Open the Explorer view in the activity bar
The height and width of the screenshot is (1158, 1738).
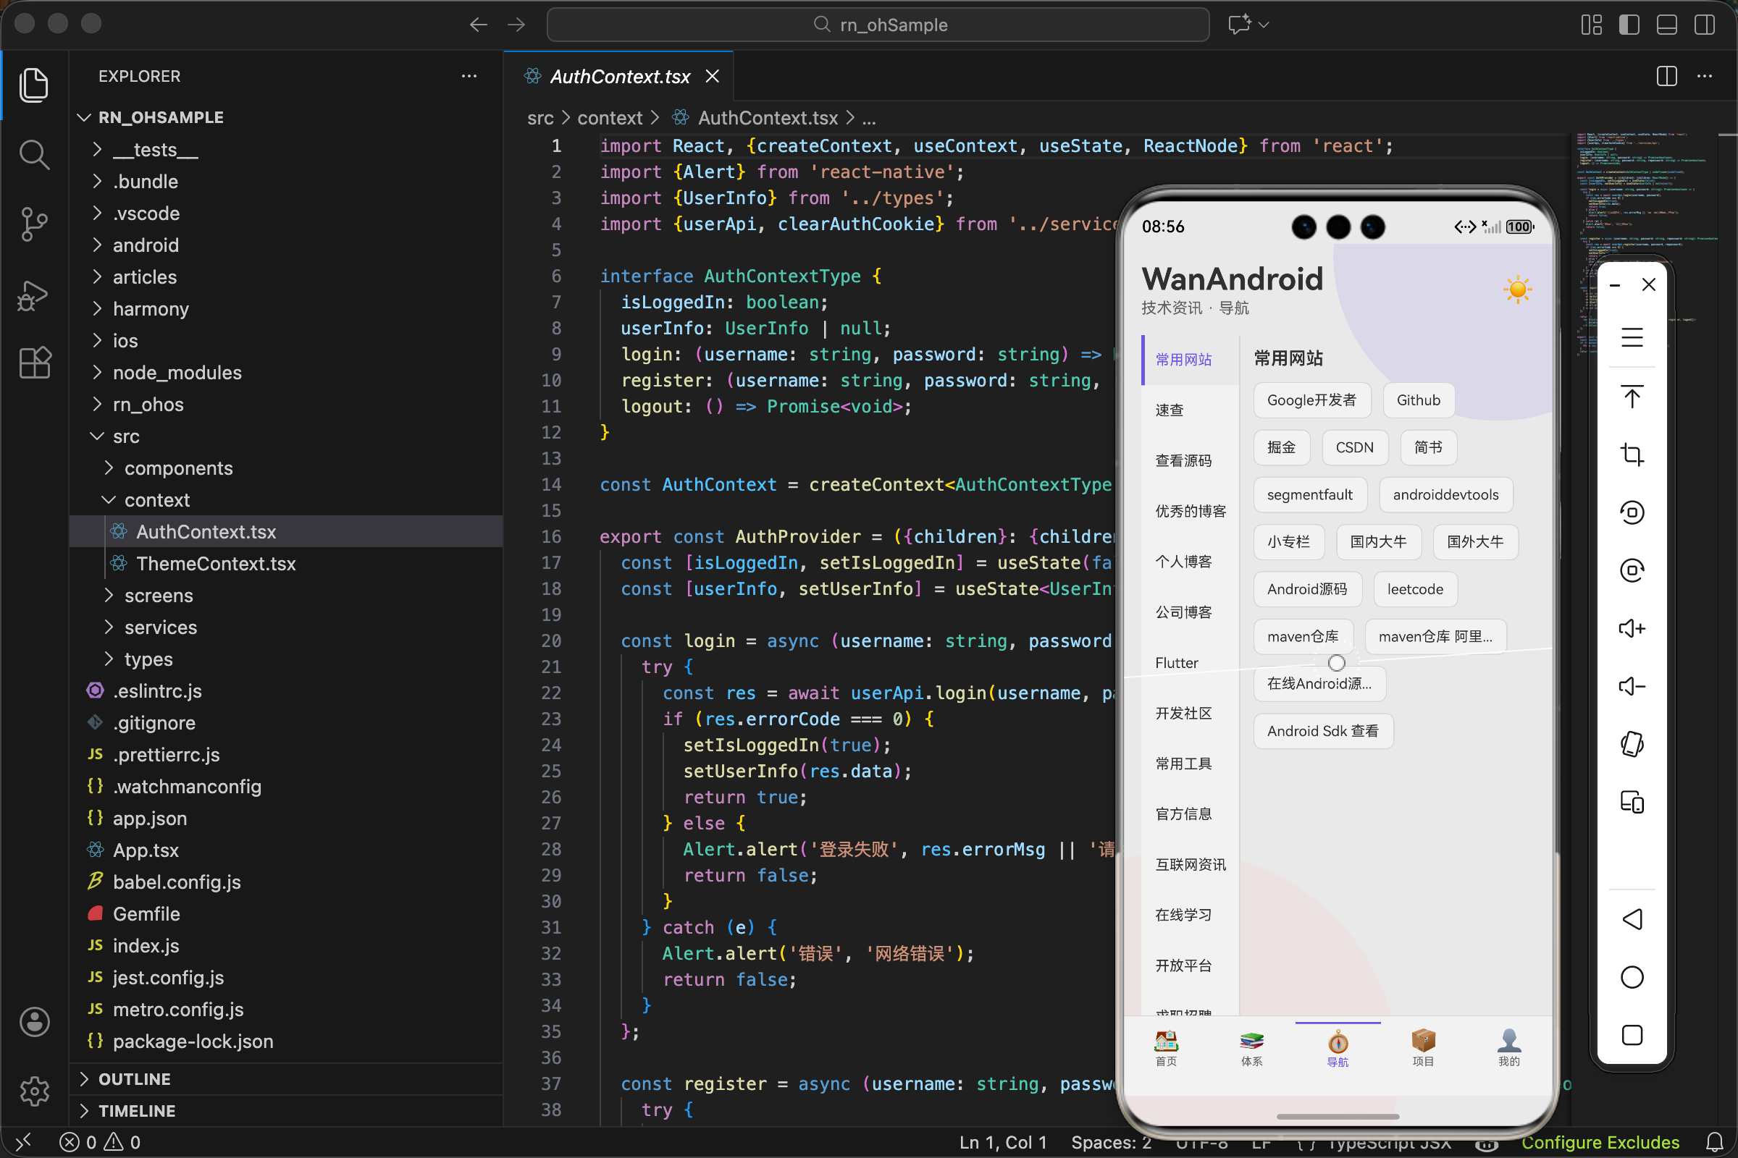point(34,85)
